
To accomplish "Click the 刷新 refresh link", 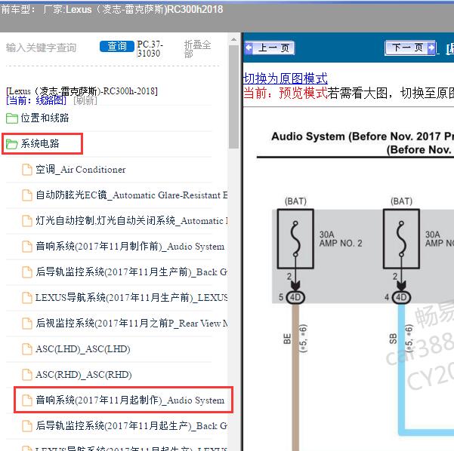I will click(x=85, y=100).
